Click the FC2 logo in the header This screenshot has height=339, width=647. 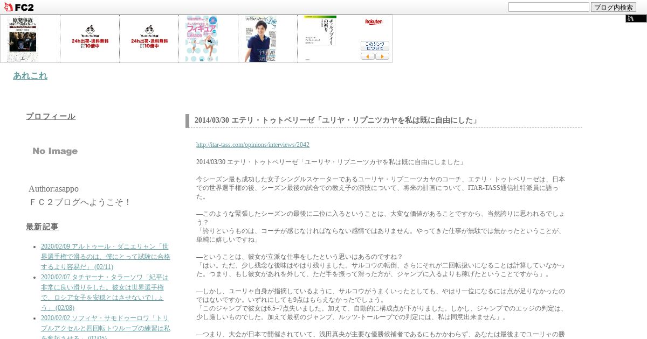point(19,7)
